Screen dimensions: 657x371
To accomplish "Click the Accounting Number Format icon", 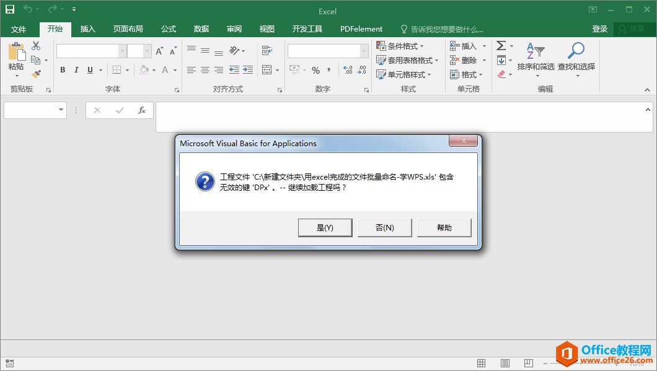I will [x=294, y=70].
